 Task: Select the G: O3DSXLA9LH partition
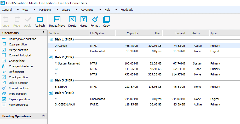pyautogui.click(x=144, y=104)
